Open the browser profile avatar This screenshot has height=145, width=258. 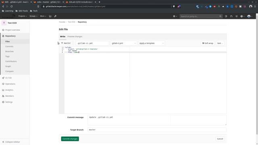(251, 6)
